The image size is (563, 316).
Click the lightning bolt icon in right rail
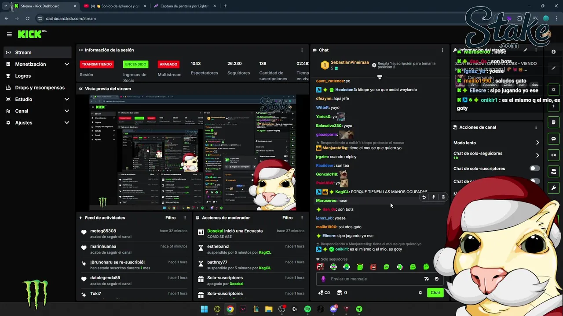553,106
